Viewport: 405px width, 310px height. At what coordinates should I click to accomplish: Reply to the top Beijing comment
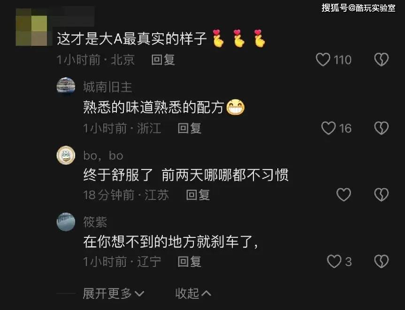pyautogui.click(x=163, y=60)
